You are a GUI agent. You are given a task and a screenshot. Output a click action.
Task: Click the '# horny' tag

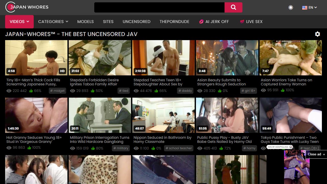pos(249,148)
